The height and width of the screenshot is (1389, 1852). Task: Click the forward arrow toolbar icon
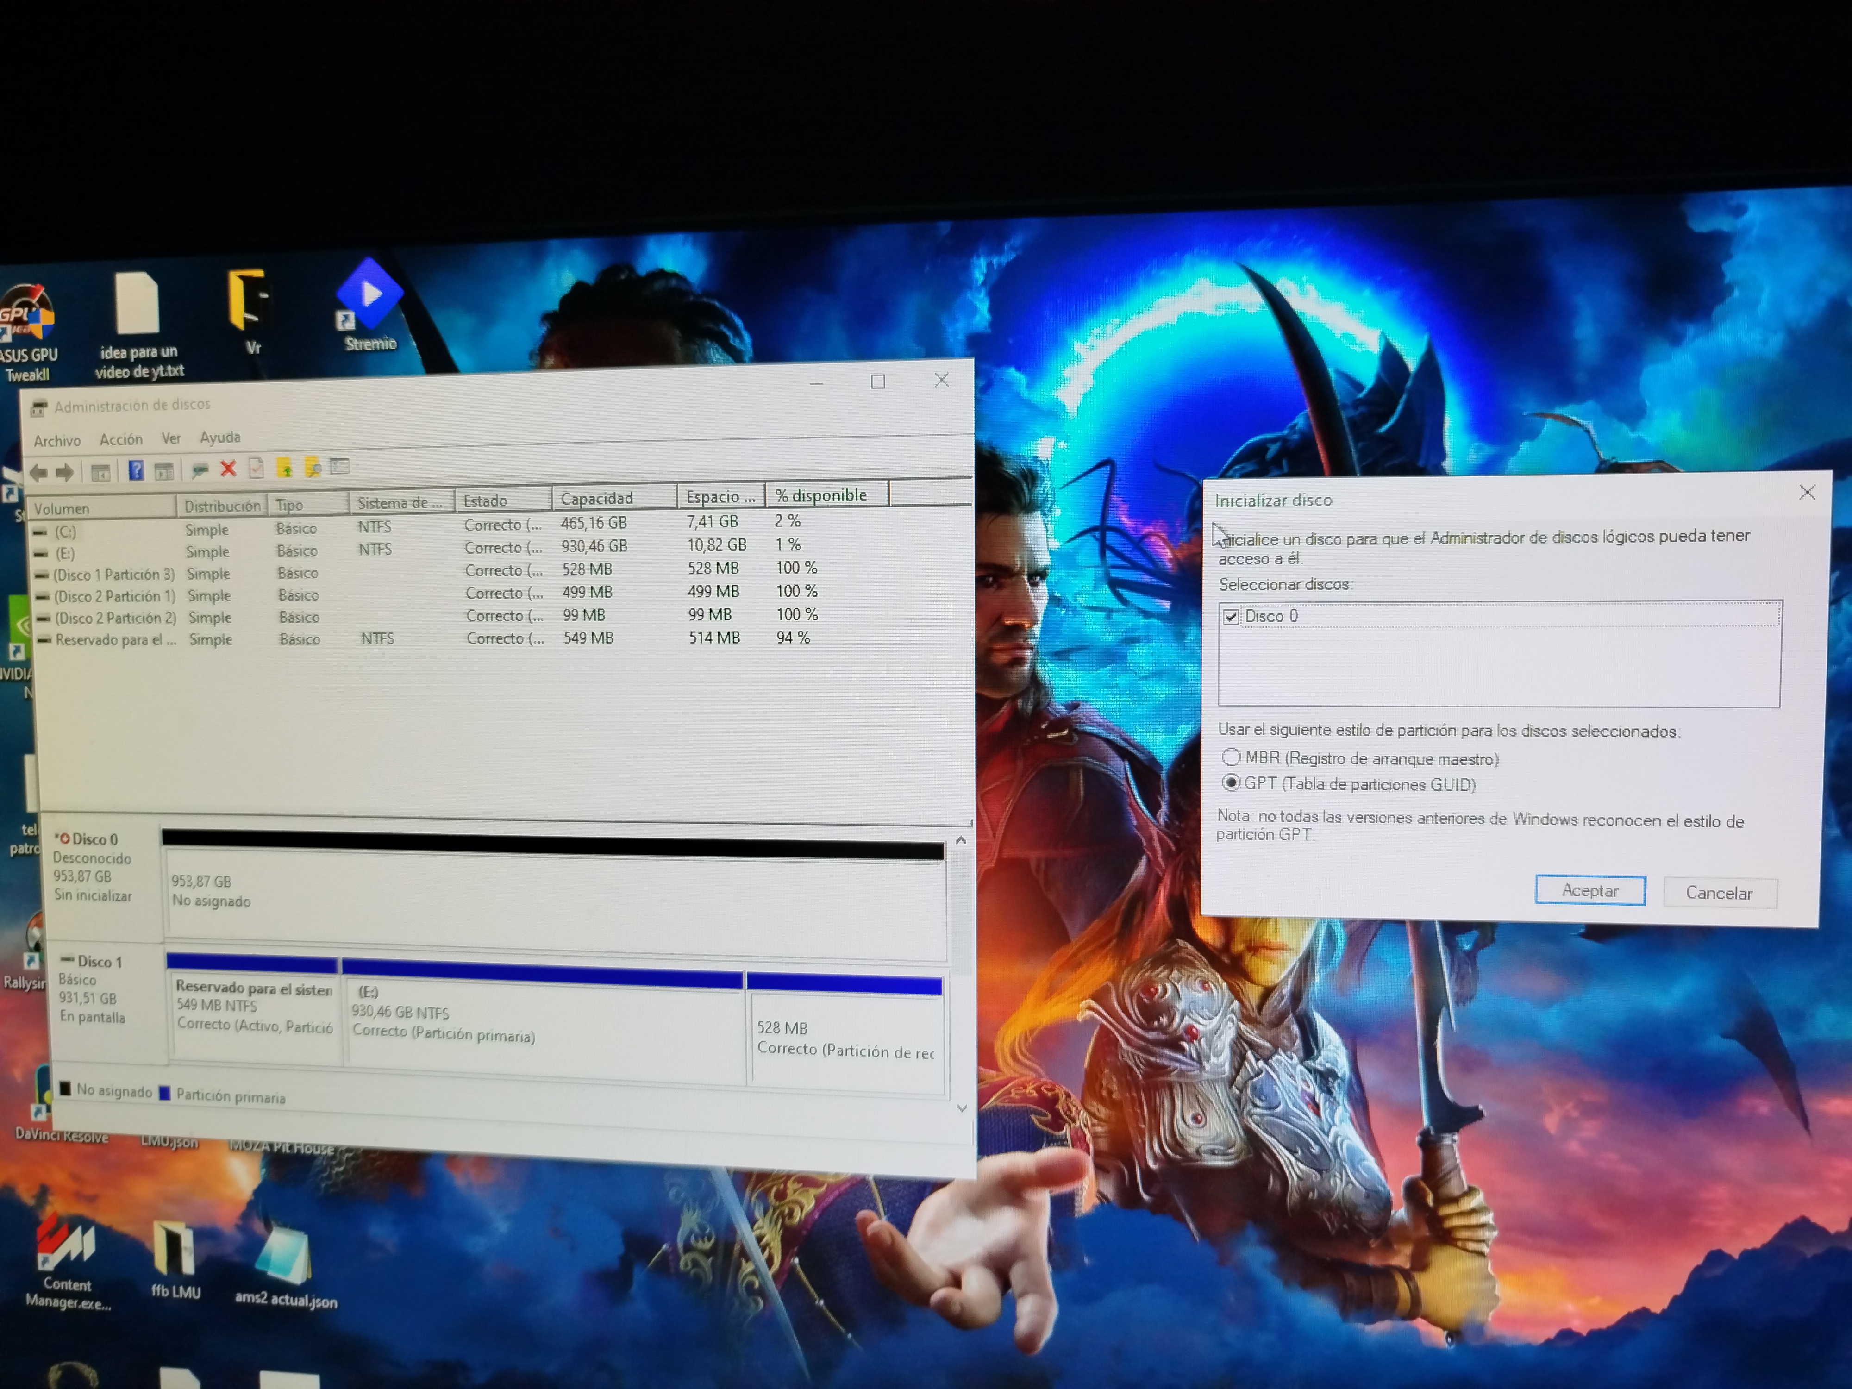[x=64, y=473]
